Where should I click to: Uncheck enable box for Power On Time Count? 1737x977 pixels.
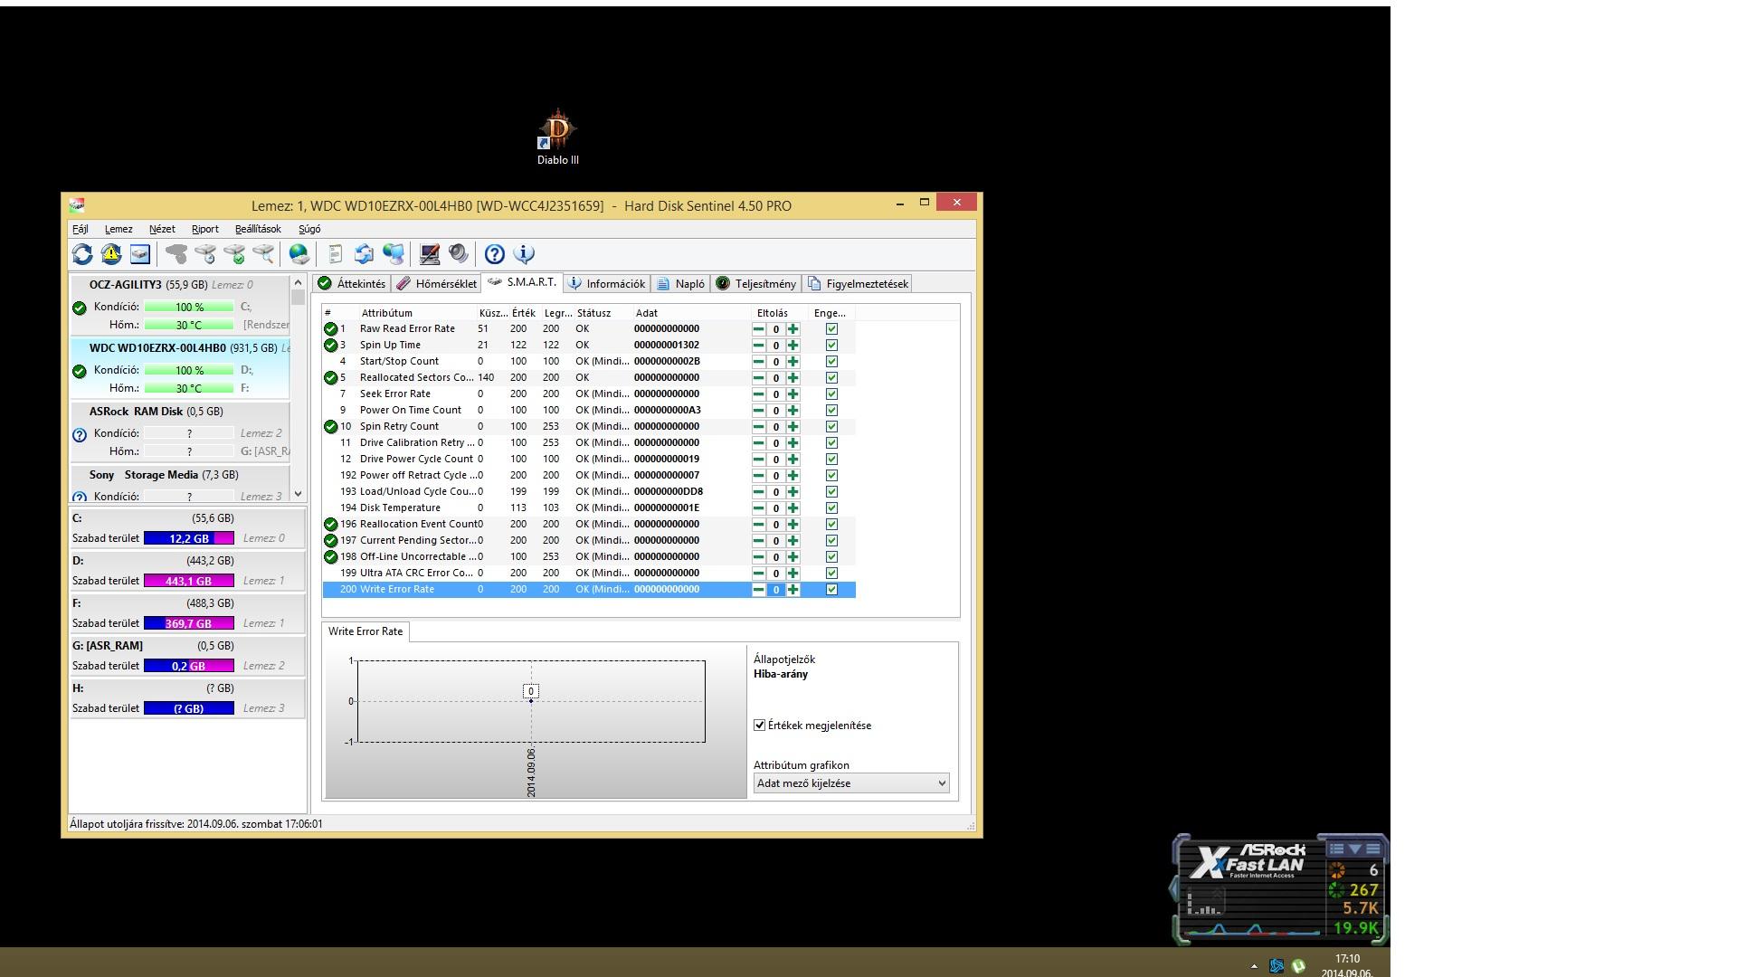pyautogui.click(x=831, y=411)
